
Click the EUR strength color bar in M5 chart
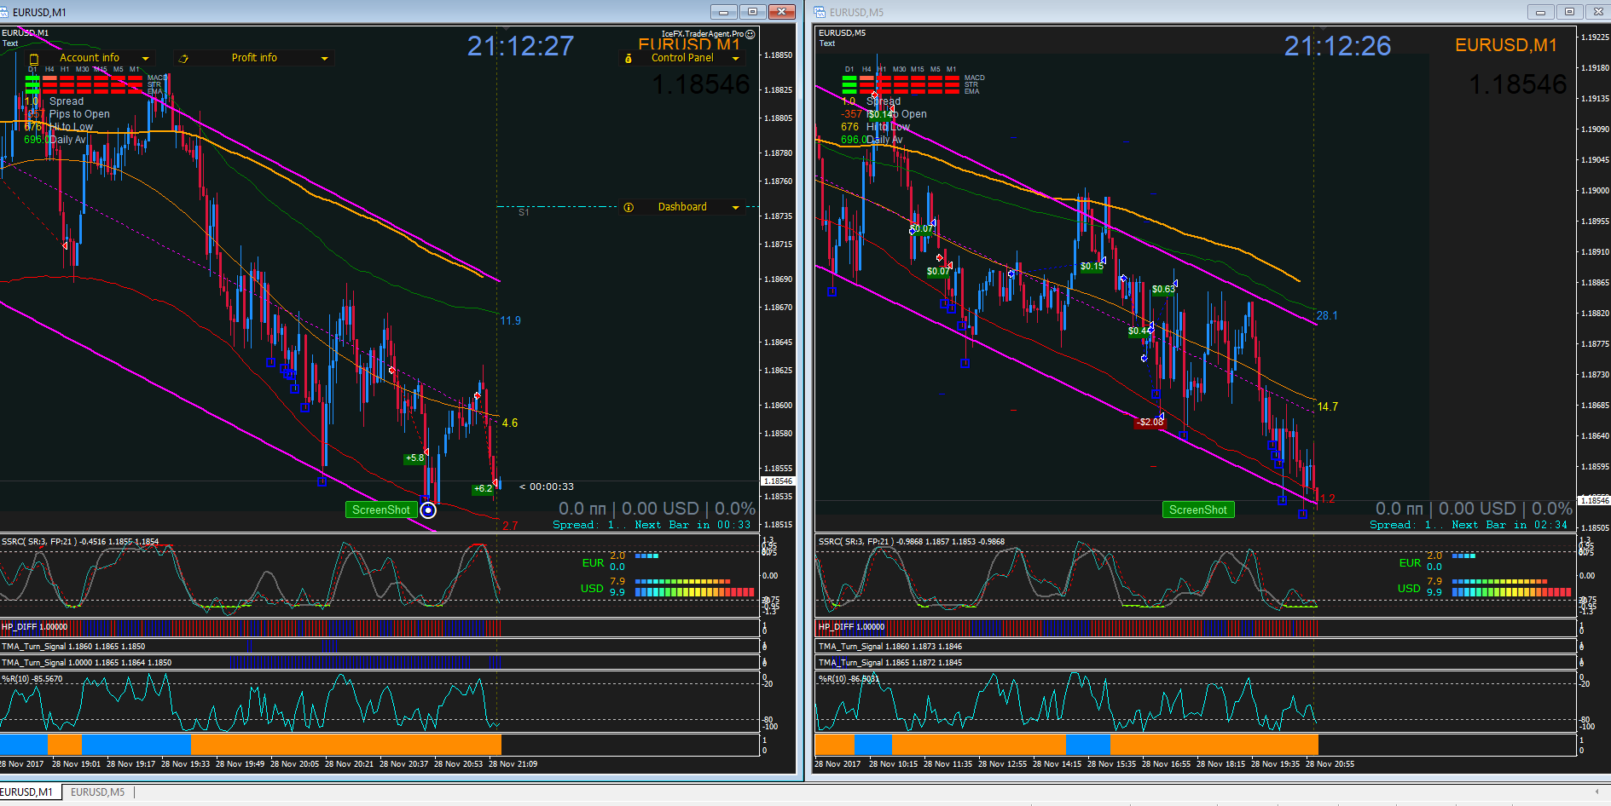(1463, 556)
